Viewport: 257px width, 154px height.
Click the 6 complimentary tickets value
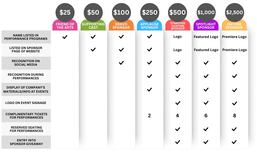pos(206,116)
